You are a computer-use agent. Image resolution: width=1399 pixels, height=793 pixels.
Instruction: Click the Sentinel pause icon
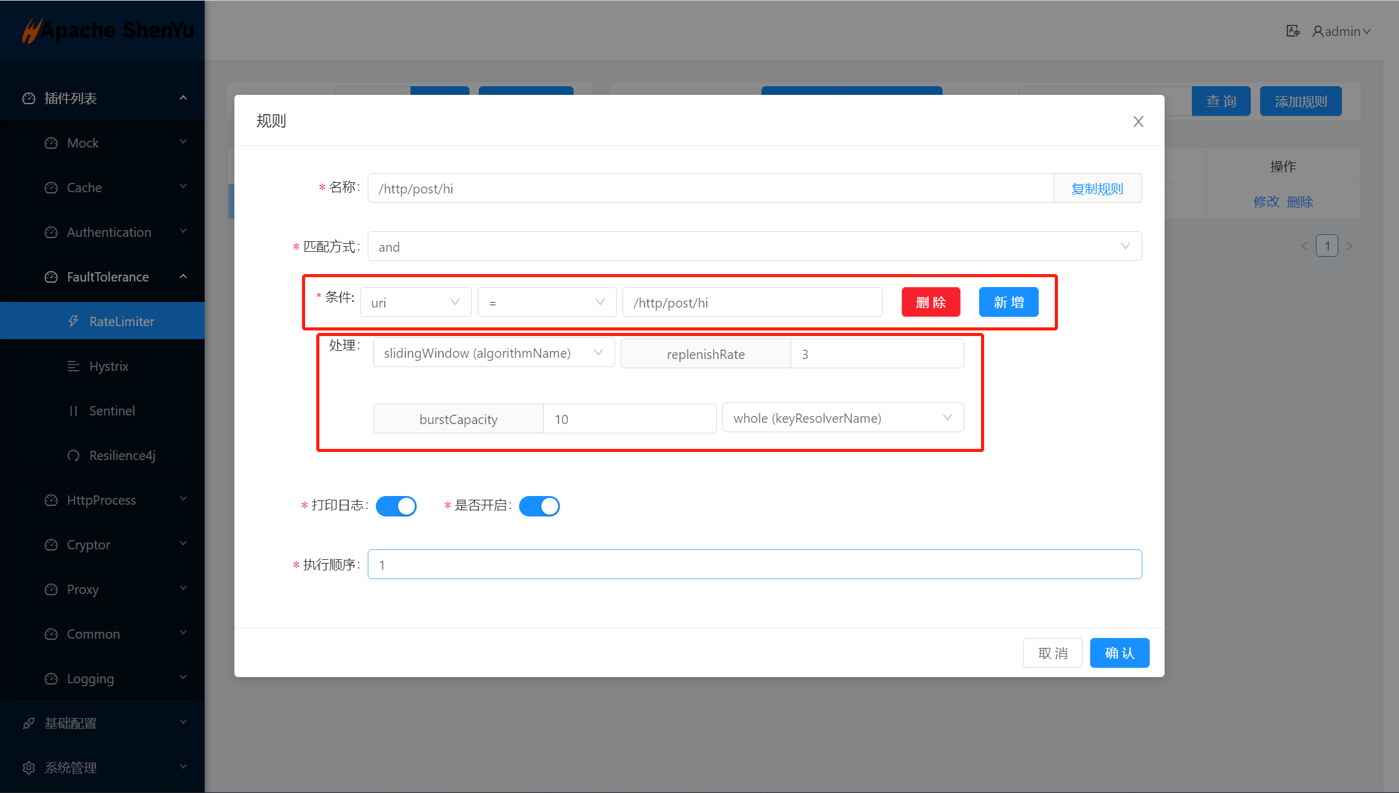[73, 410]
